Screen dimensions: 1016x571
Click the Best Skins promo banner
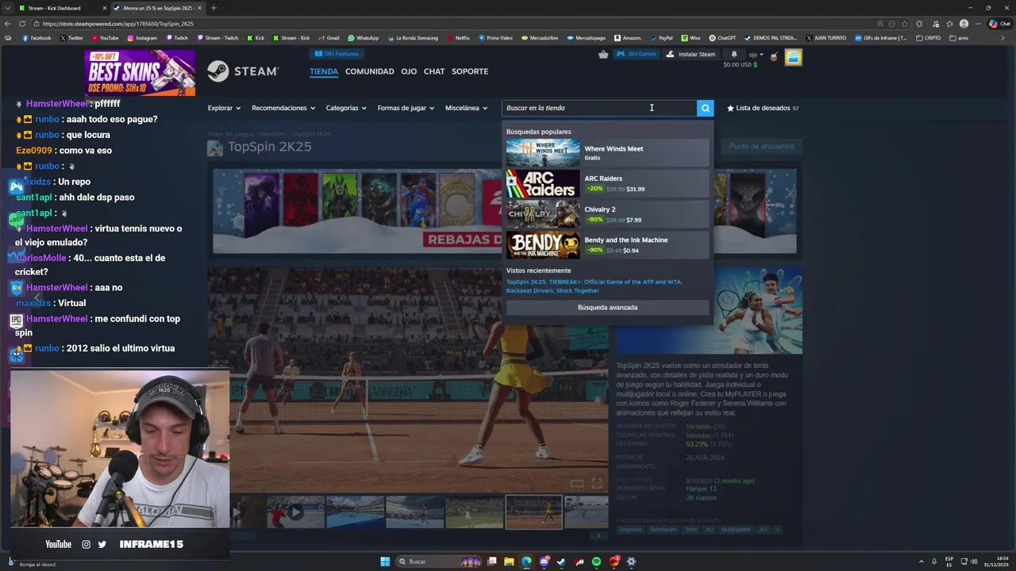140,73
